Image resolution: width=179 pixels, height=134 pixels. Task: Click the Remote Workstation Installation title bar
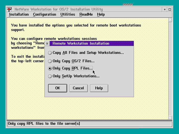[x=91, y=44]
